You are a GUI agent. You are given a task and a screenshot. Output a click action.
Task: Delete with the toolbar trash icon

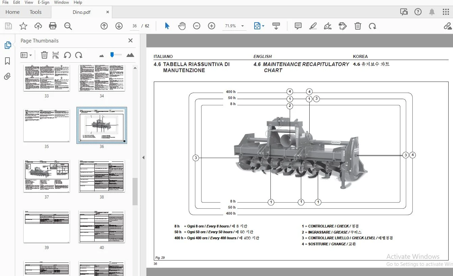click(358, 26)
